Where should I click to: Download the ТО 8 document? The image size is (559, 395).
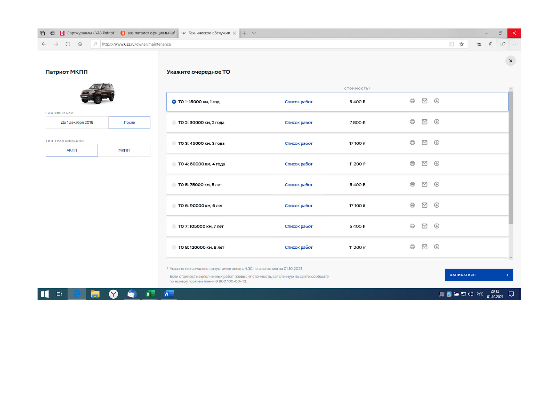point(437,247)
